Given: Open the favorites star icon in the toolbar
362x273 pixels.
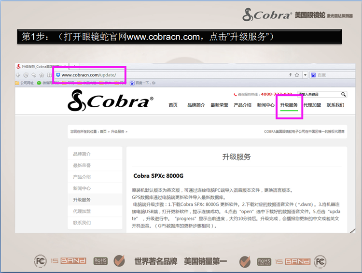Looking at the screenshot, I should pyautogui.click(x=42, y=75).
